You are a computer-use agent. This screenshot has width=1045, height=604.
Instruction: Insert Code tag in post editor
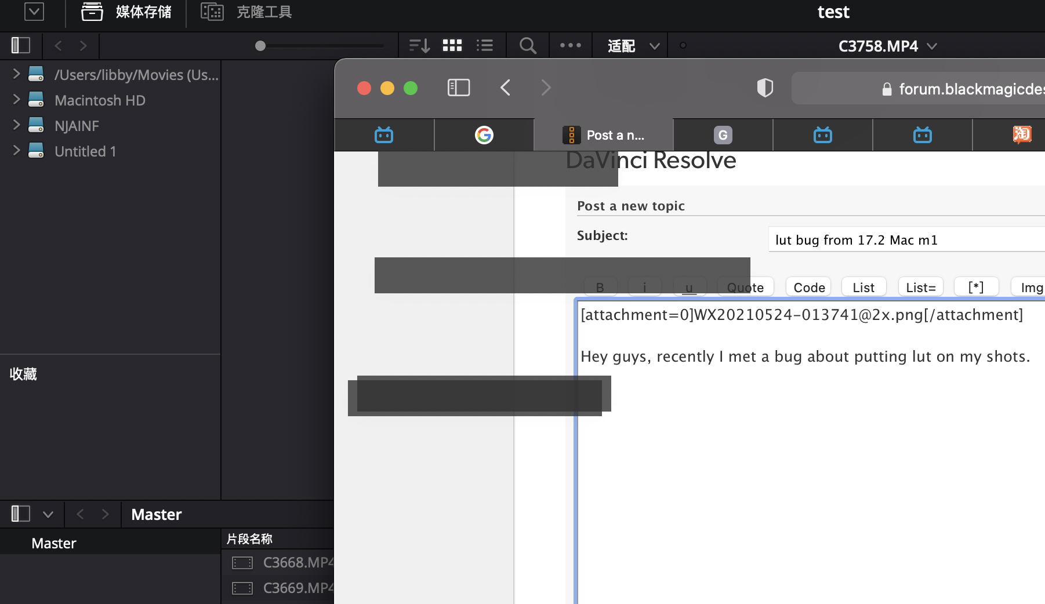point(809,288)
